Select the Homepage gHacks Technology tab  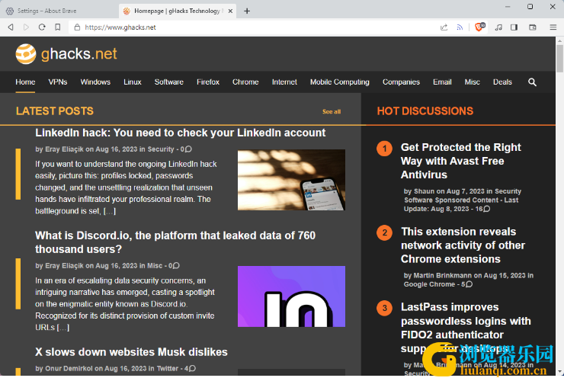pos(178,11)
